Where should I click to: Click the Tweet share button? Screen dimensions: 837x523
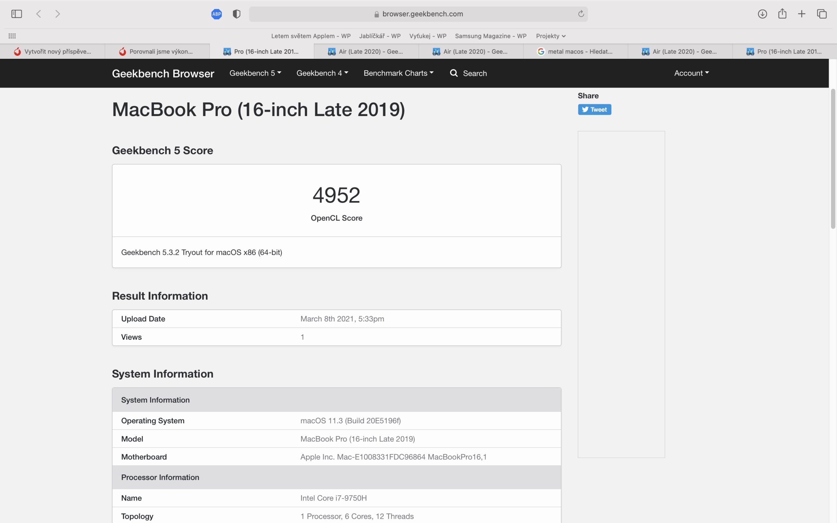tap(594, 109)
